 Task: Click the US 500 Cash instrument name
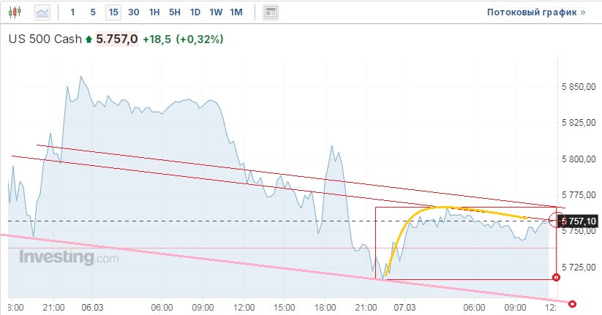(45, 39)
